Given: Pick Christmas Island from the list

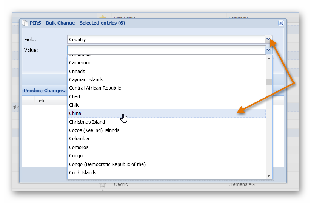Looking at the screenshot, I should coord(87,122).
